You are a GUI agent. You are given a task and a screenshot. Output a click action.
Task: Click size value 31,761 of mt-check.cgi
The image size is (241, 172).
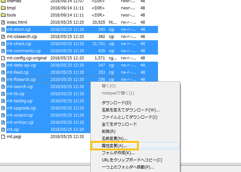click(99, 44)
